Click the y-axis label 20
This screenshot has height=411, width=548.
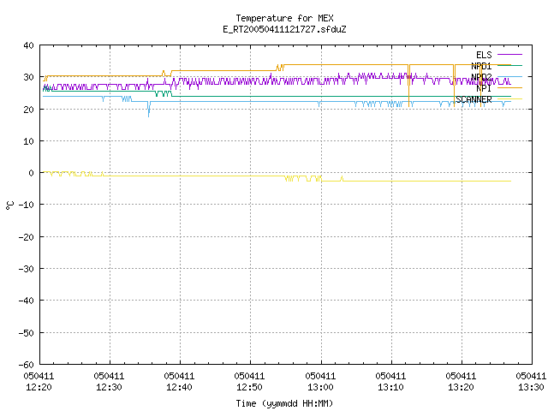28,110
